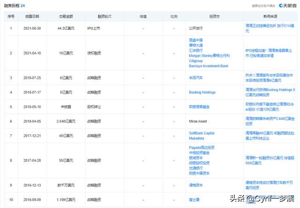
Task: Select amount cell 40亿美元
Action: [x=66, y=136]
